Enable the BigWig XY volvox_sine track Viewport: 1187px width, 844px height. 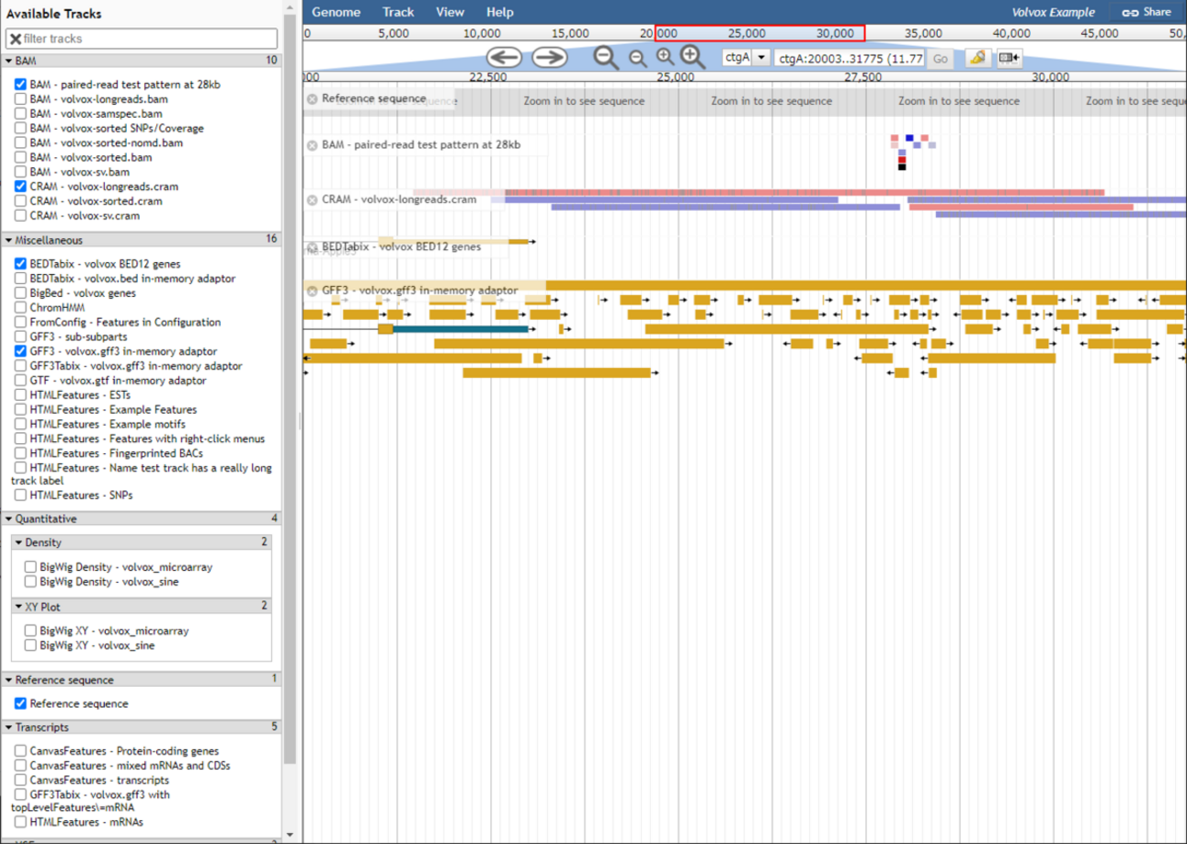coord(30,646)
